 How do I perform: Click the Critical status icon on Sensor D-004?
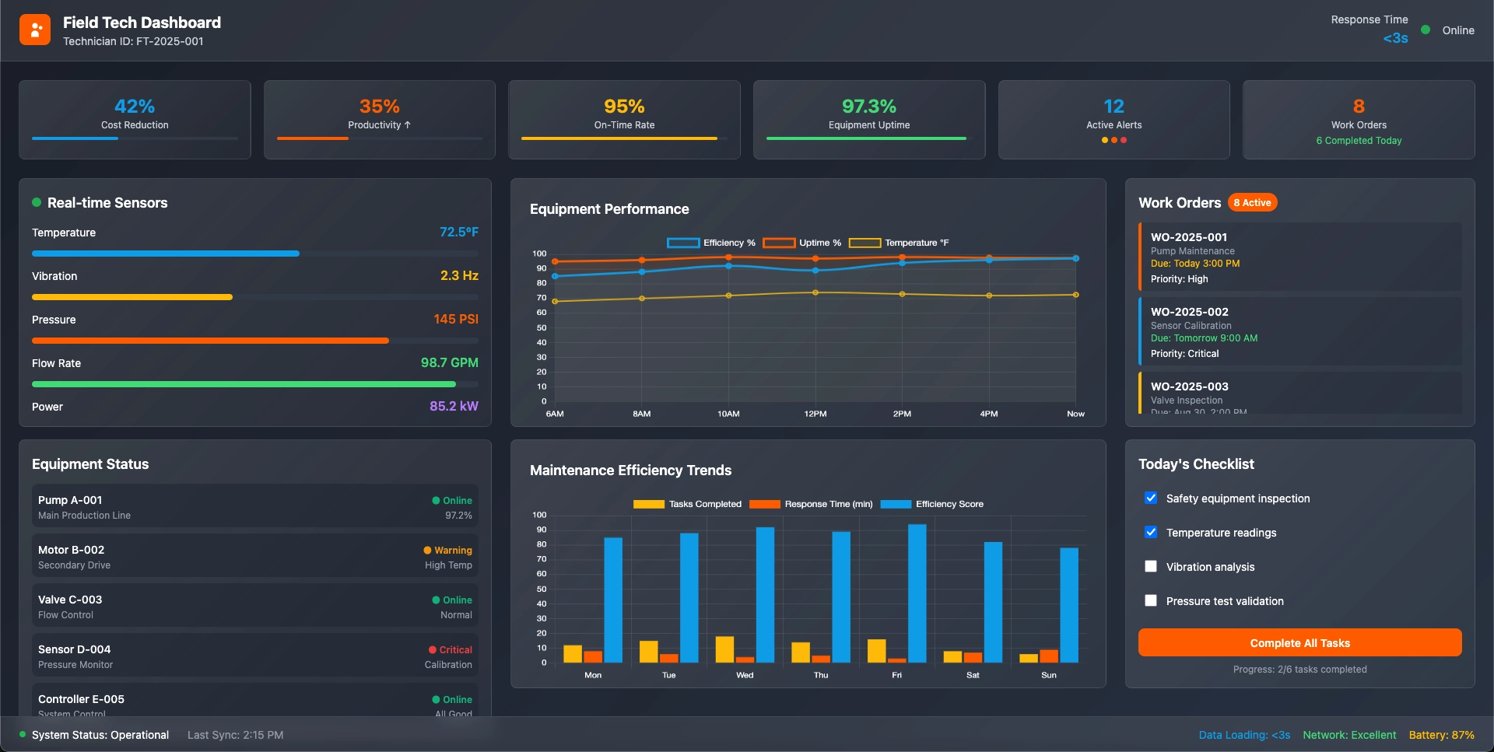pos(434,650)
